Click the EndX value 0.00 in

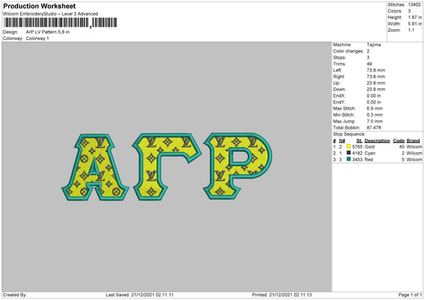(374, 96)
